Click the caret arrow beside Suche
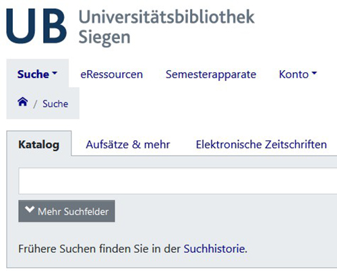 click(x=55, y=73)
